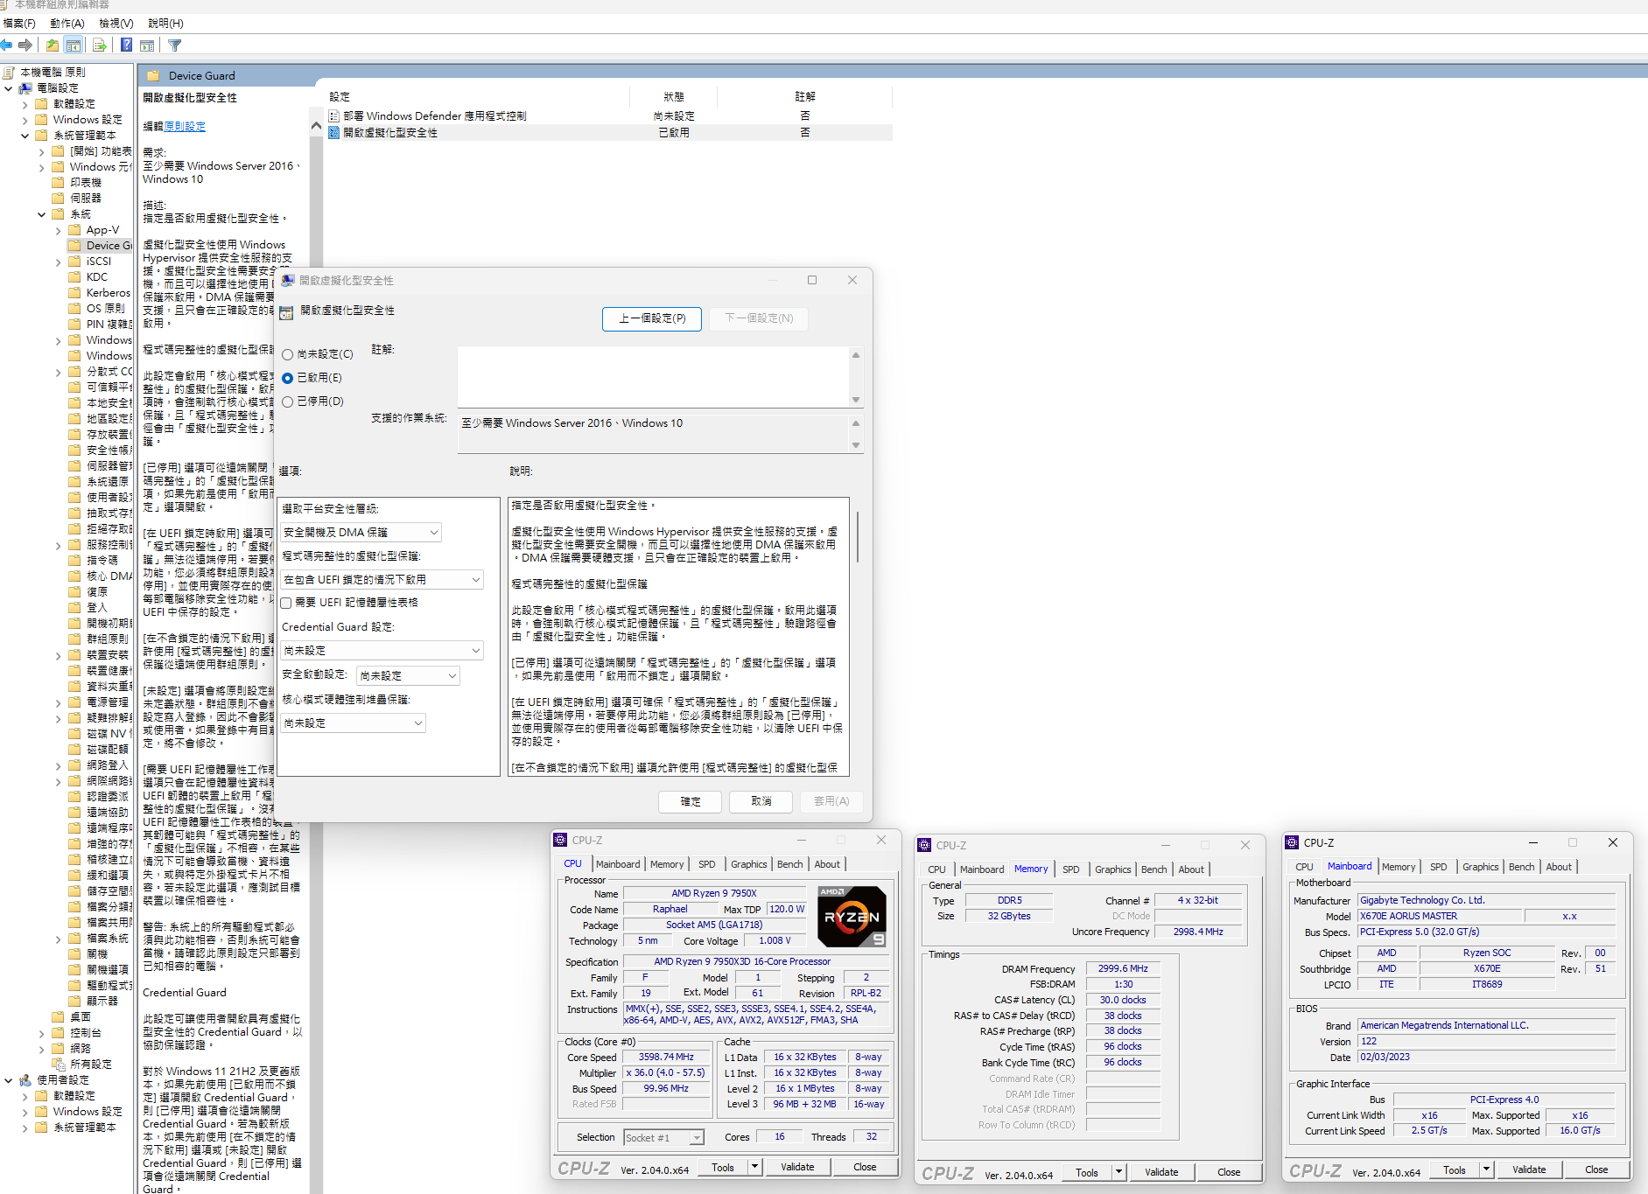
Task: Click the 取消 button in dialog
Action: pos(761,801)
